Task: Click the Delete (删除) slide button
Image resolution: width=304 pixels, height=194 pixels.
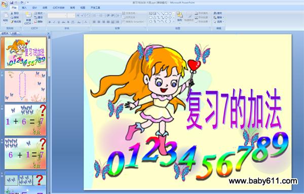Action: [x=39, y=22]
